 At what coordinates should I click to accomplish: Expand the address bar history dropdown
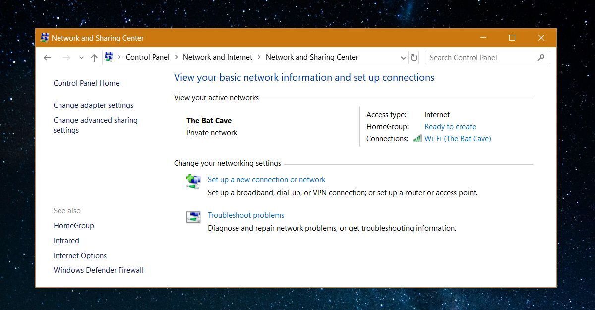[x=404, y=58]
